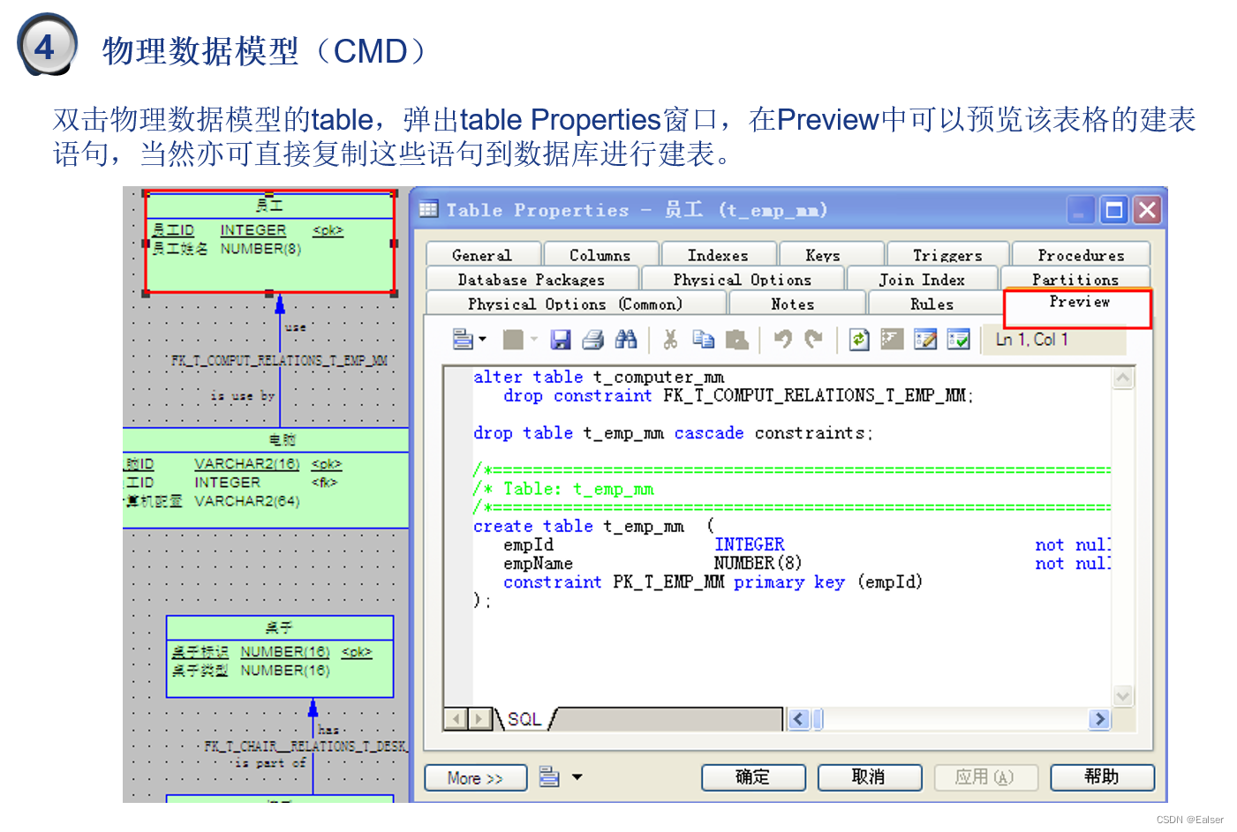1237x832 pixels.
Task: Click the FK_T_CHAIR_RELATIONS_T_DESK reference label
Action: coord(305,746)
